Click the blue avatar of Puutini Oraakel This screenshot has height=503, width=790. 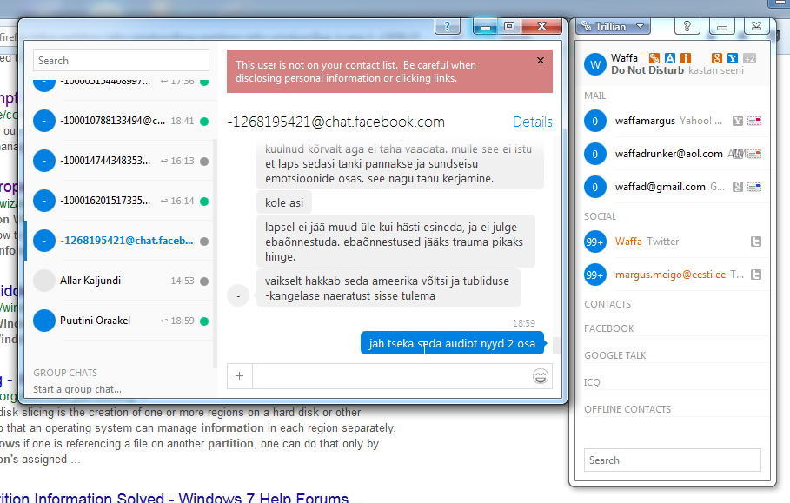pos(44,321)
